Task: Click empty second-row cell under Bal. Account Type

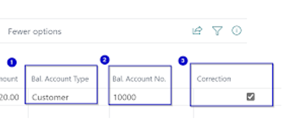Action: (x=67, y=112)
